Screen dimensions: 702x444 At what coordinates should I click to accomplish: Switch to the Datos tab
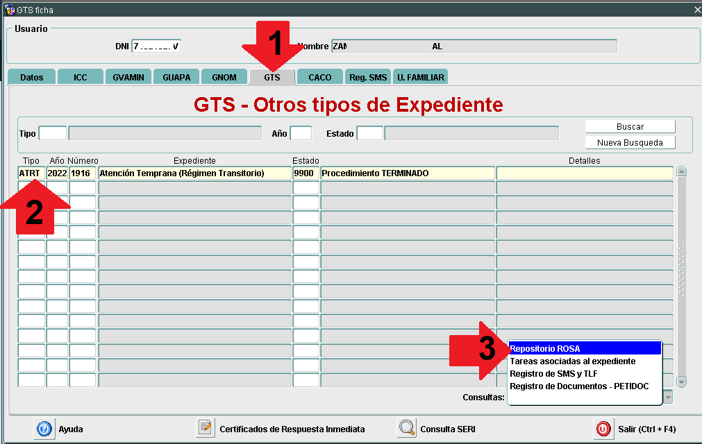31,77
